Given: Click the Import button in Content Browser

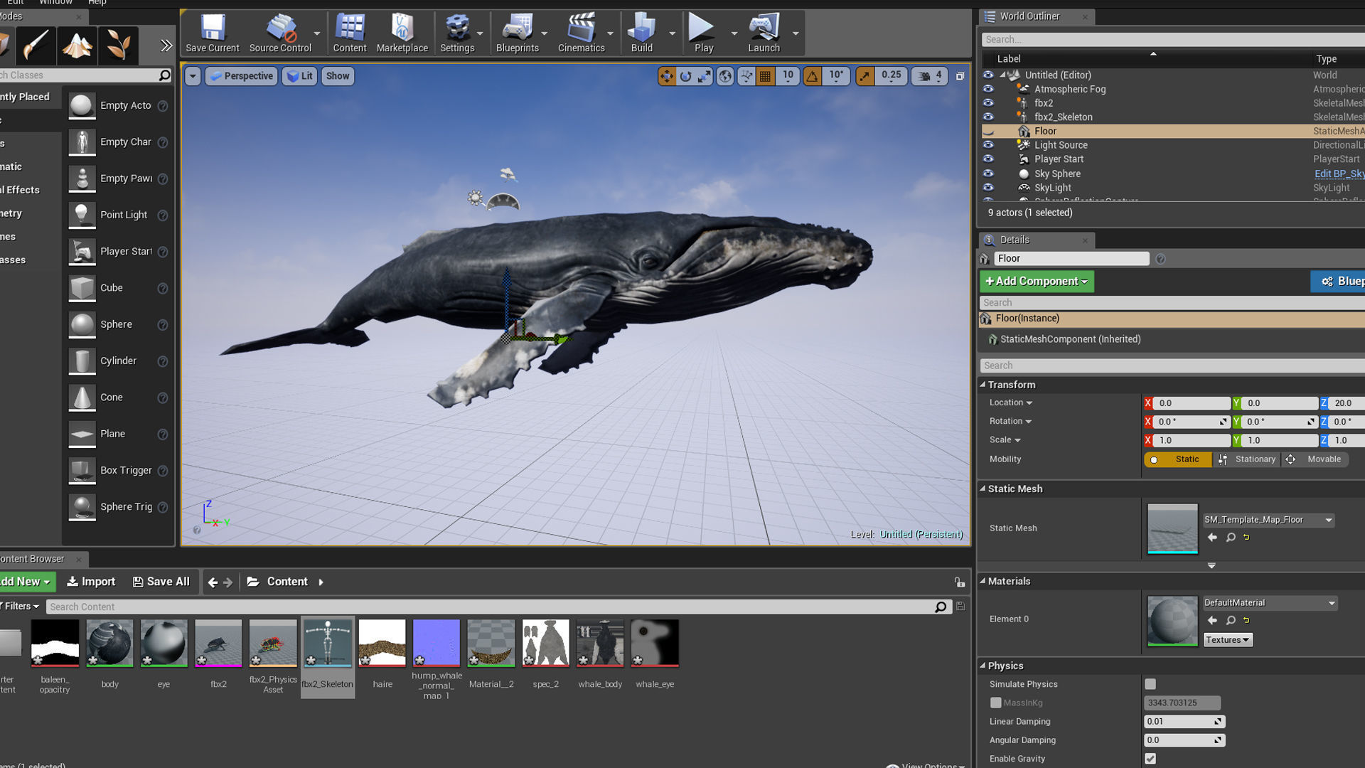Looking at the screenshot, I should pos(91,582).
